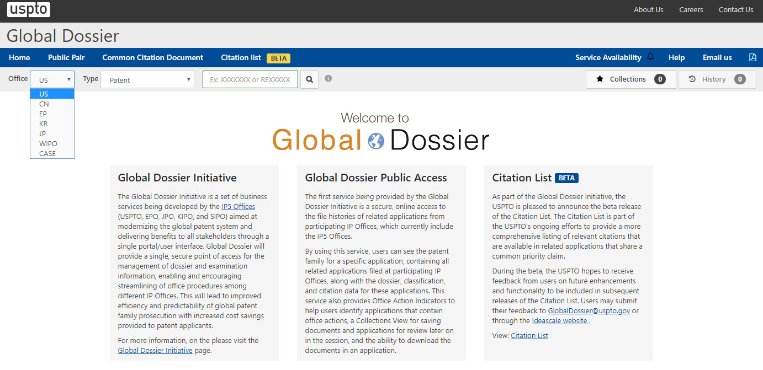763x370 pixels.
Task: Open History with the clock icon
Action: (717, 79)
